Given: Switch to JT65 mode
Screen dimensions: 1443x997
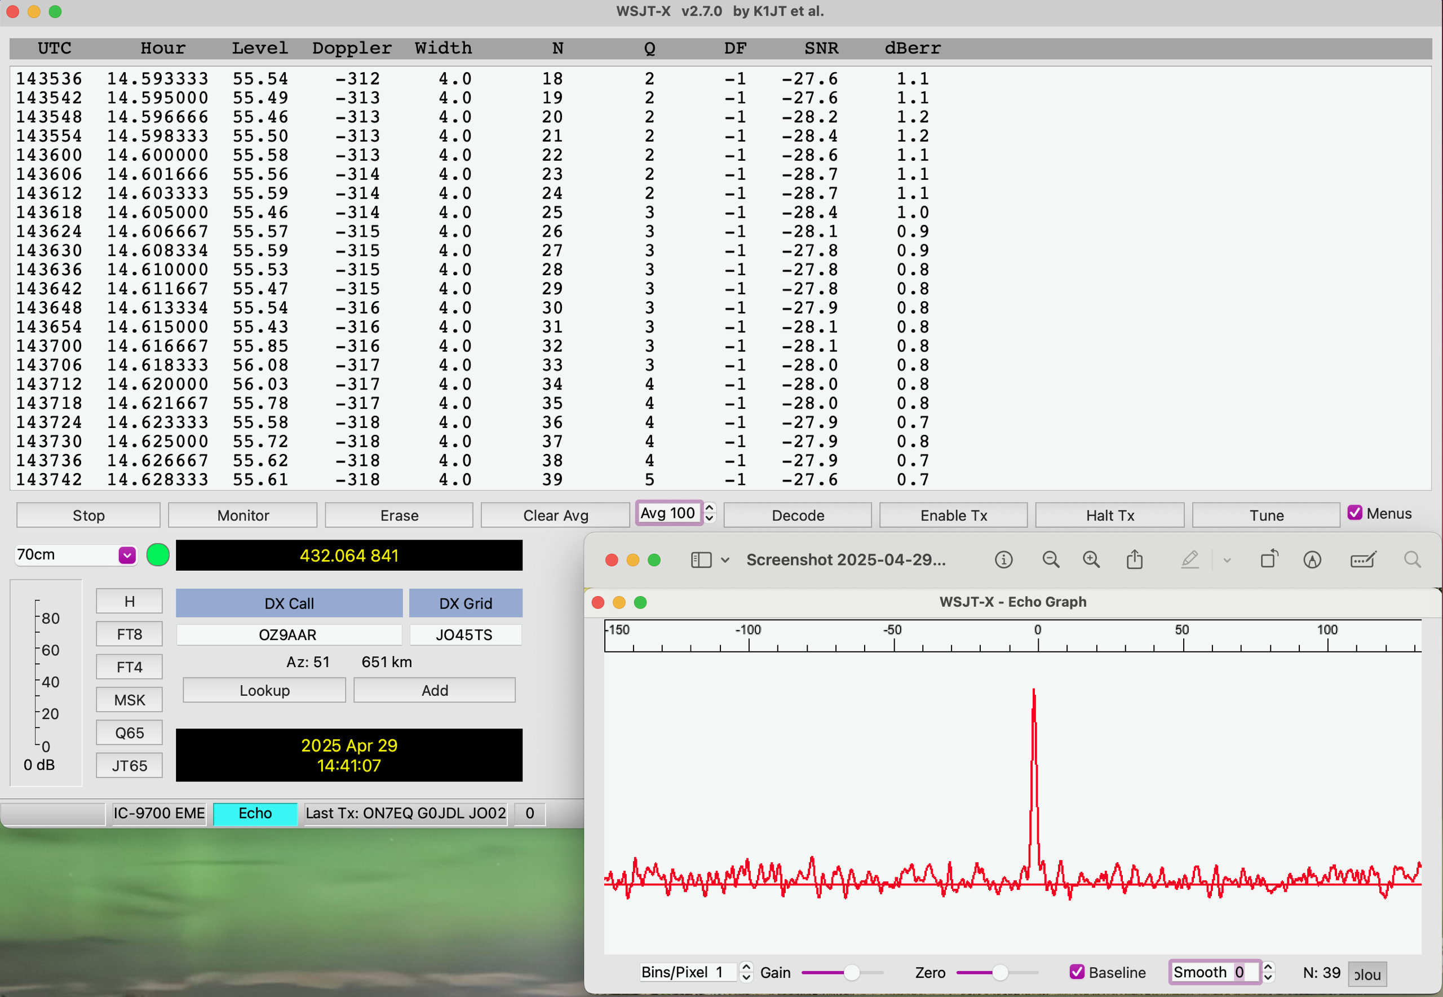Looking at the screenshot, I should click(x=129, y=766).
